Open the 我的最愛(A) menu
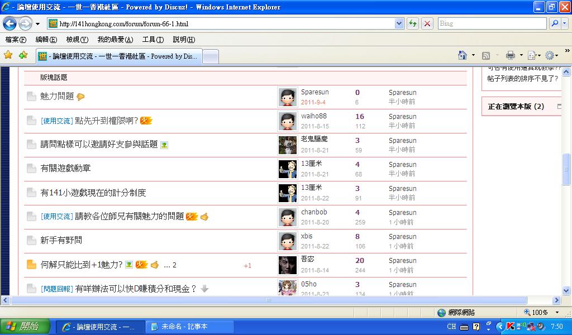The height and width of the screenshot is (335, 572). [115, 40]
